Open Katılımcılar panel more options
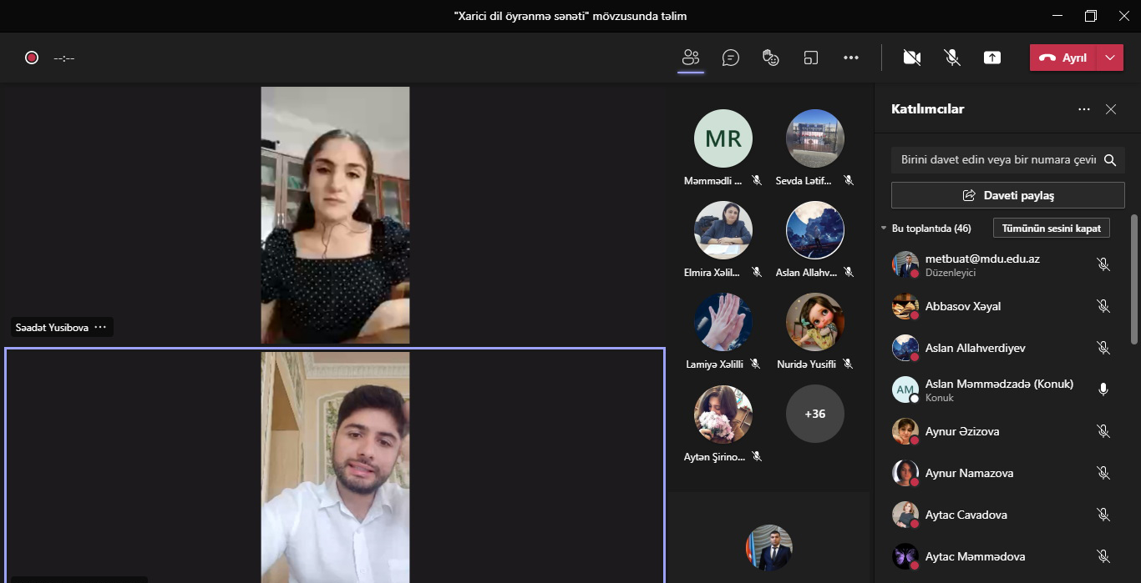 [x=1083, y=109]
